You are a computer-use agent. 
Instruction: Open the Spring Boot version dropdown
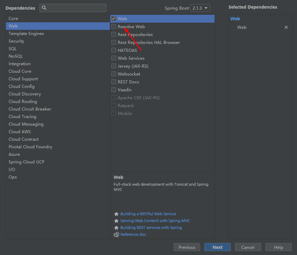200,8
